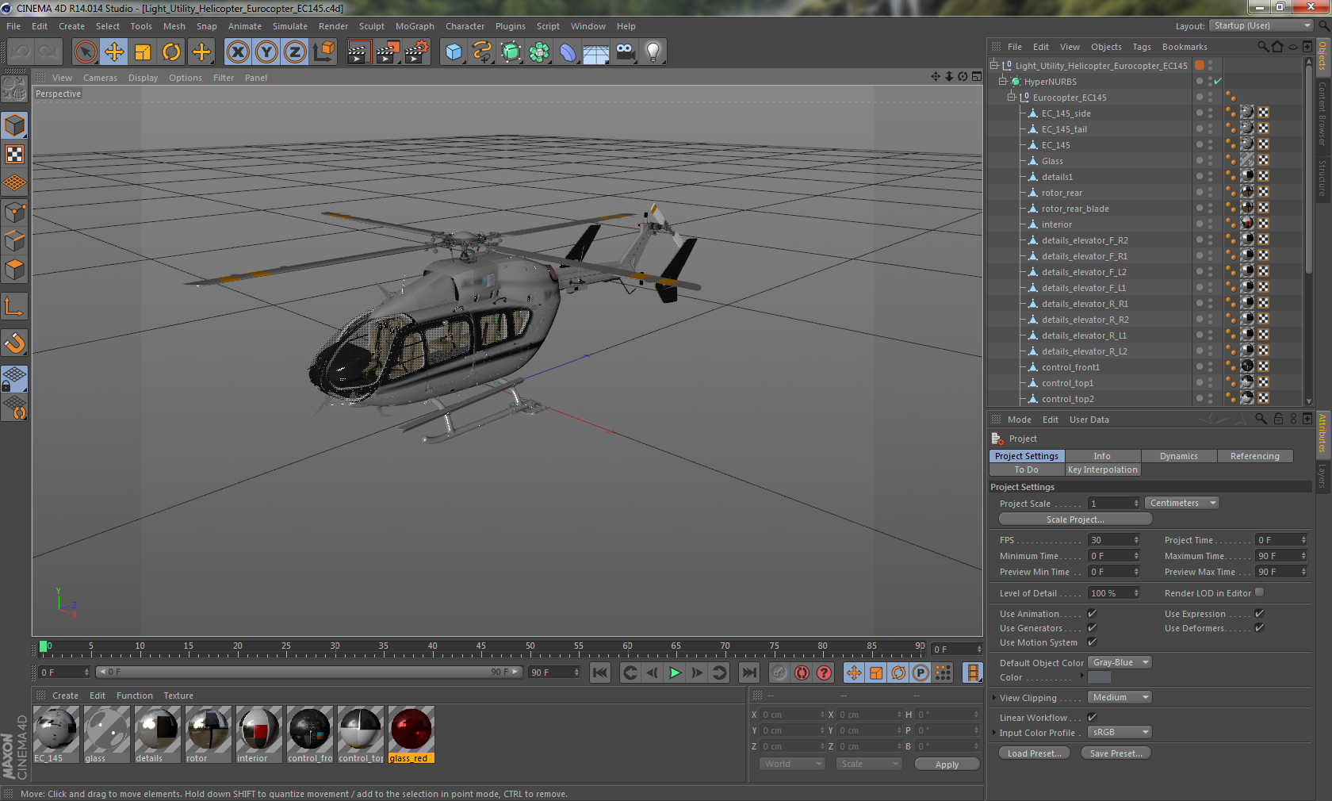The image size is (1332, 801).
Task: Open the Array modeling objects icon
Action: tap(539, 52)
